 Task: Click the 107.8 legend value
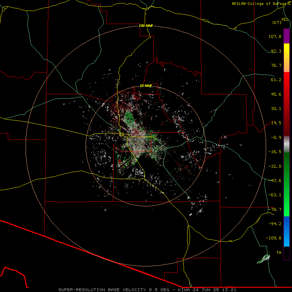tap(275, 36)
